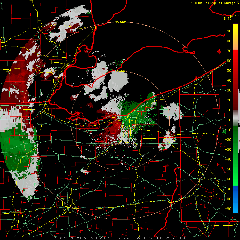This screenshot has height=240, width=240.
Task: Click the 10 value on velocity scale
Action: (229, 110)
